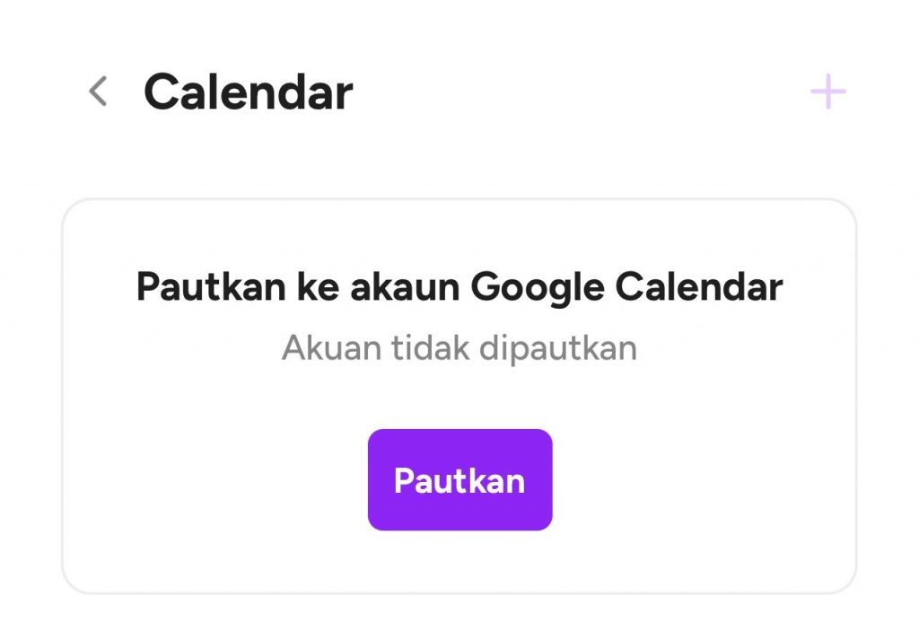
Task: Return to previous screen via back arrow
Action: pos(98,92)
